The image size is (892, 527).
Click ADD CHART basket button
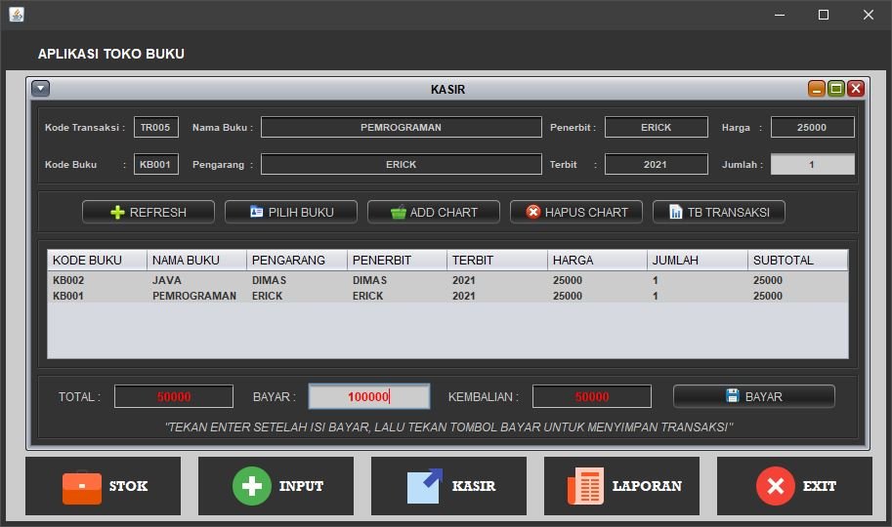(x=434, y=212)
